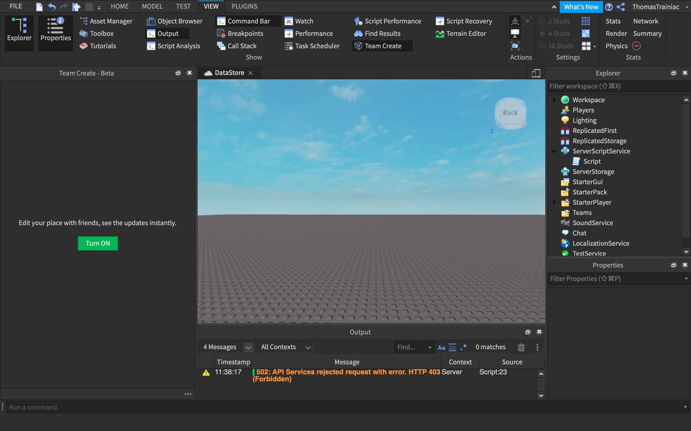This screenshot has height=431, width=691.
Task: Open the What's New panel
Action: click(581, 6)
